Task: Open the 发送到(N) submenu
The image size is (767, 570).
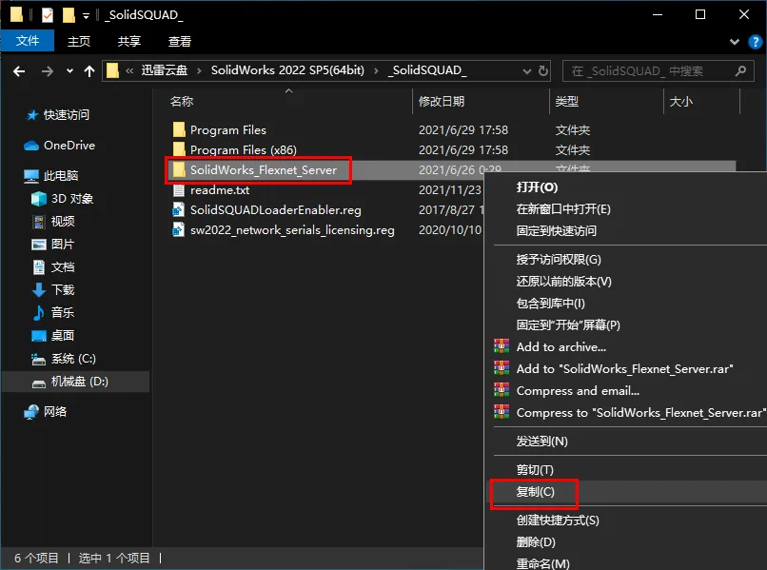Action: pyautogui.click(x=542, y=442)
